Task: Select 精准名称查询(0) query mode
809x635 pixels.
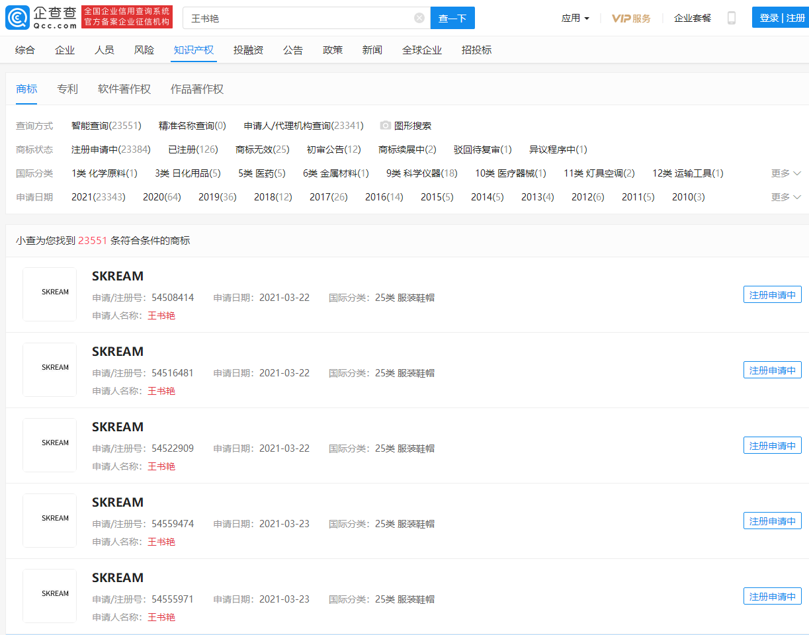Action: (192, 126)
